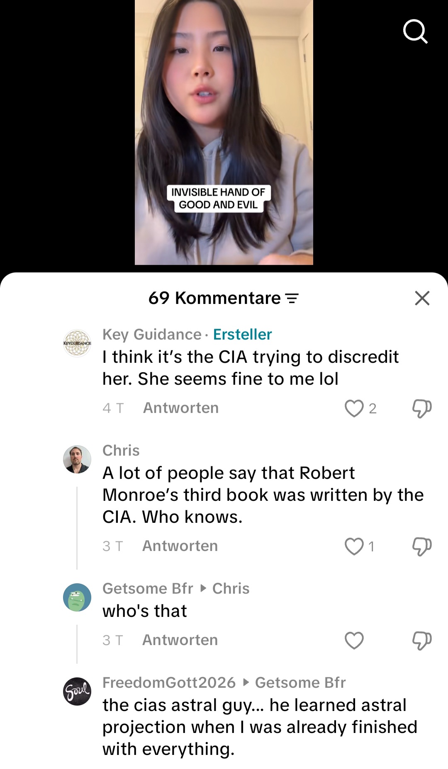Open Key Guidance profile avatar
This screenshot has height=769, width=448.
tap(77, 343)
